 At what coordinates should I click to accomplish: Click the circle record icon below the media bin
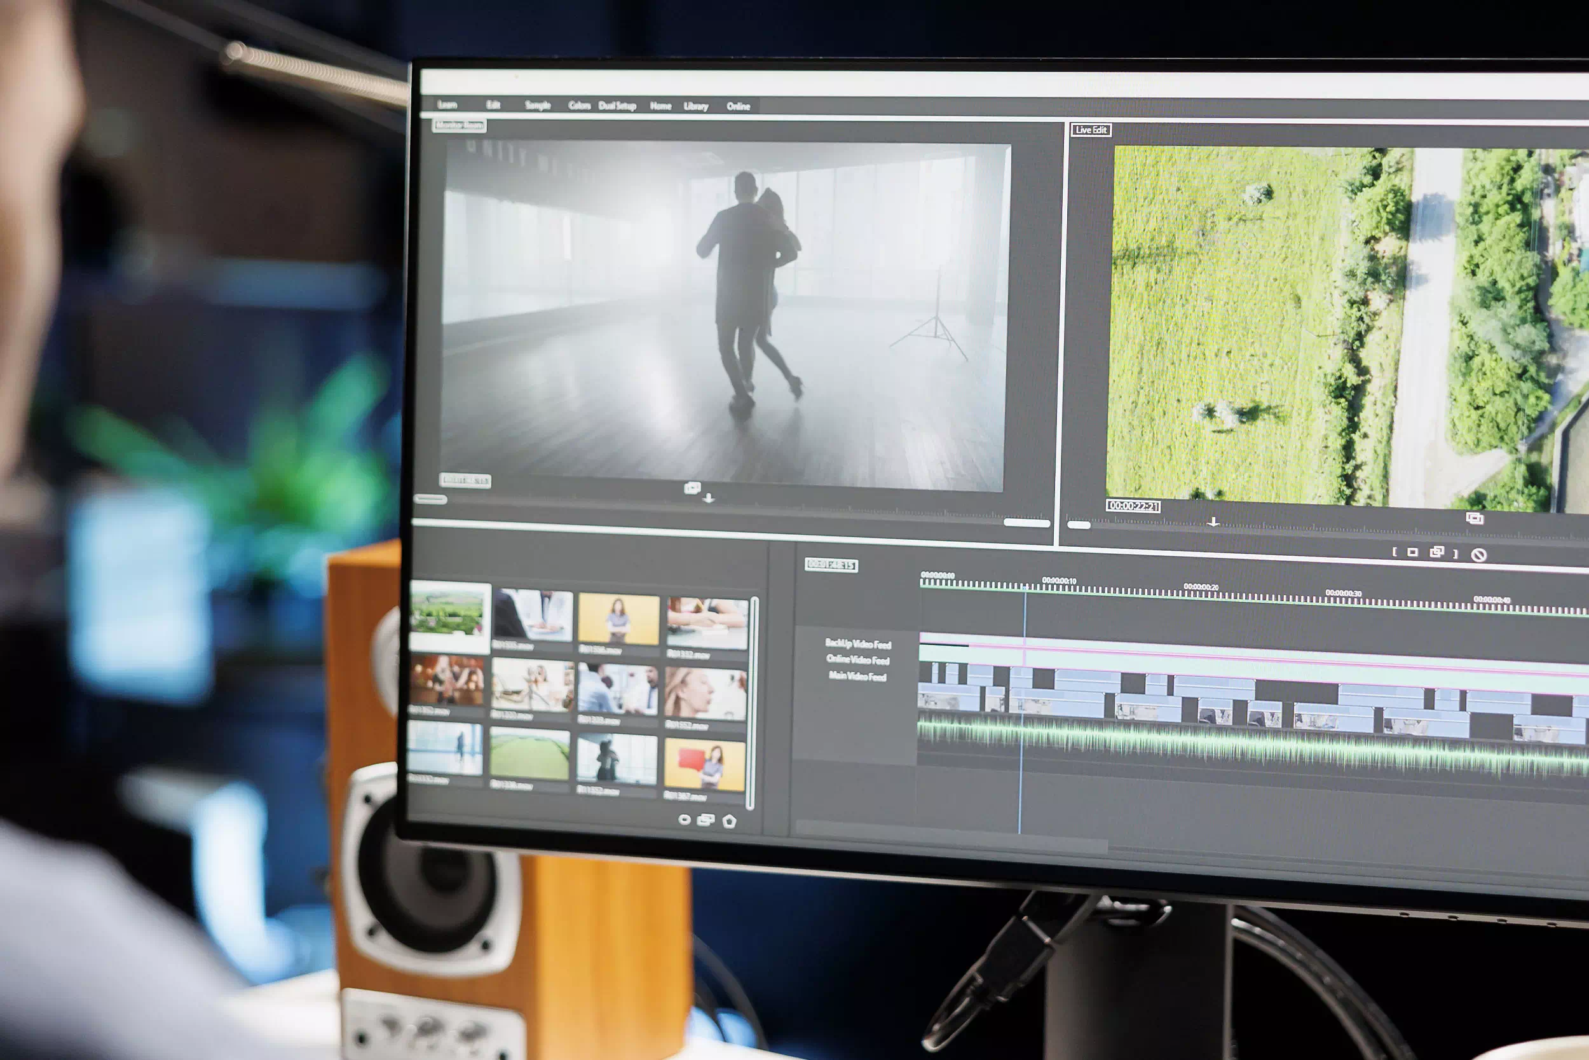(x=685, y=820)
